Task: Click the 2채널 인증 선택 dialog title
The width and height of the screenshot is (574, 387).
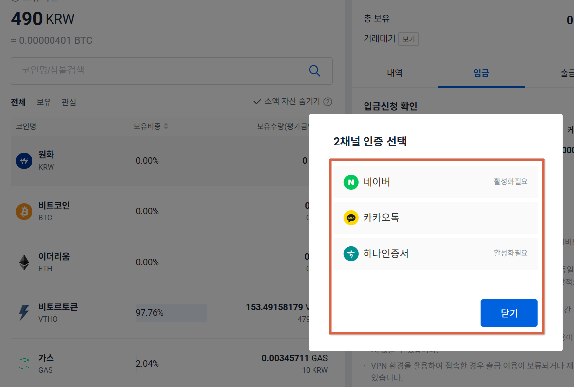Action: [x=370, y=141]
